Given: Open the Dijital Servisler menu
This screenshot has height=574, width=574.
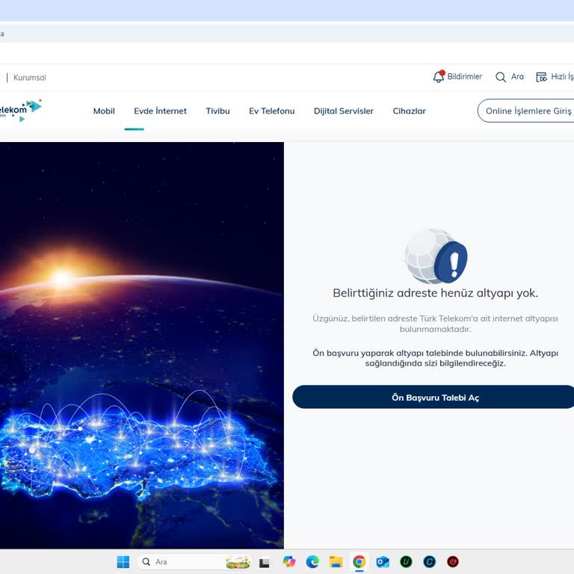Looking at the screenshot, I should coord(343,111).
